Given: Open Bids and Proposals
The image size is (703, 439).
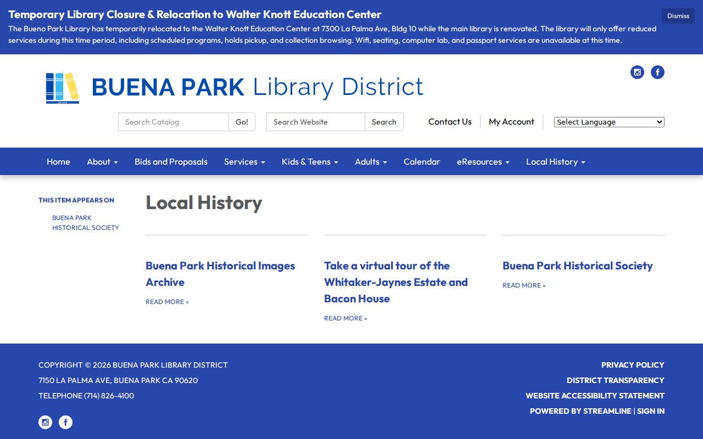Looking at the screenshot, I should (171, 161).
